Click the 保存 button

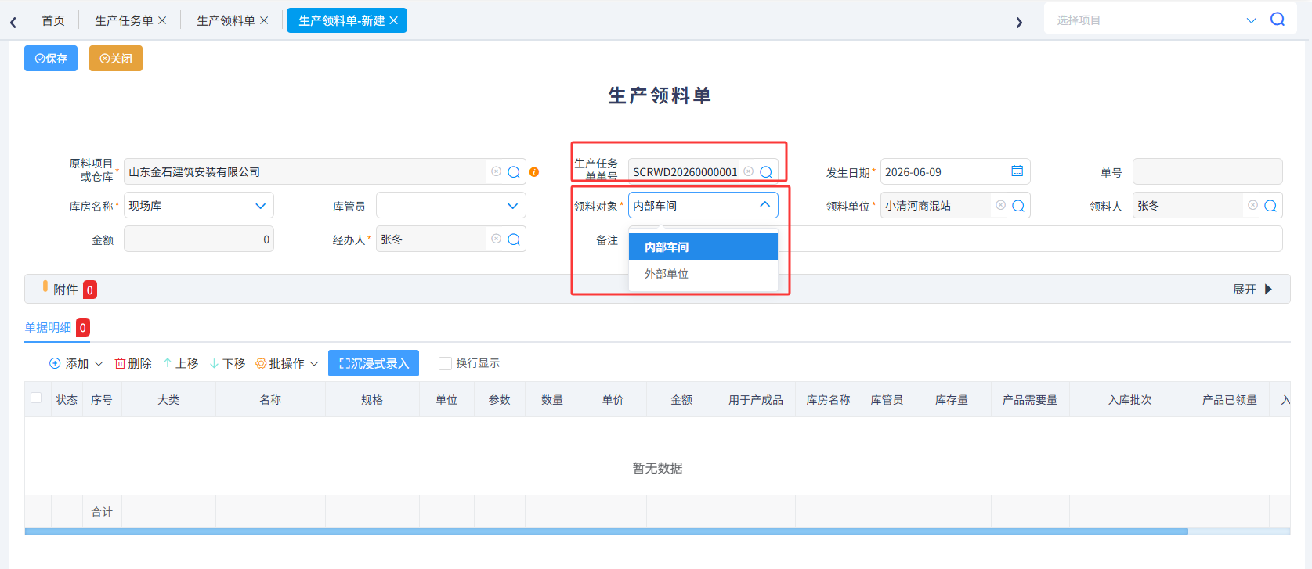click(51, 59)
